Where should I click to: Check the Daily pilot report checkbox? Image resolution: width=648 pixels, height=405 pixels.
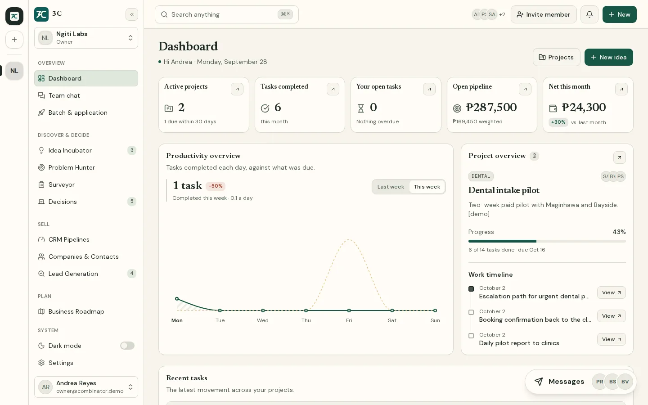(471, 336)
